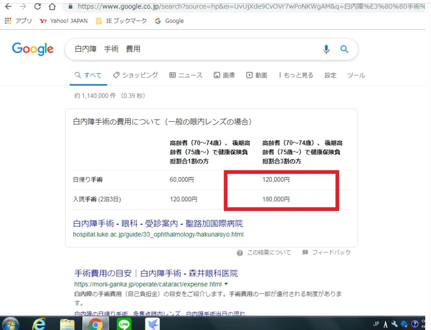Screen dimensions: 431x330
Task: Open the green dropdown arrow beside the morii-ganka URL
Action: (x=226, y=284)
